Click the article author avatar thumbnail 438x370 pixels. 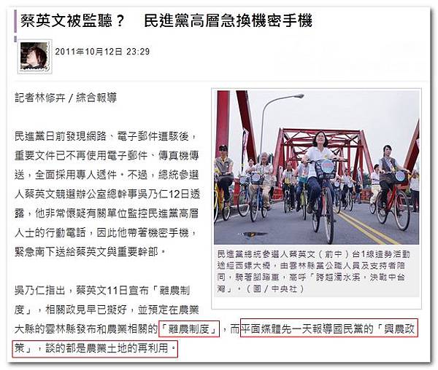(34, 57)
